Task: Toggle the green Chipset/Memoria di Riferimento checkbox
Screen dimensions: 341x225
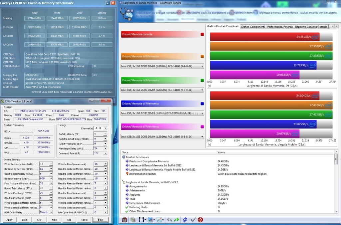Action: (x=202, y=81)
